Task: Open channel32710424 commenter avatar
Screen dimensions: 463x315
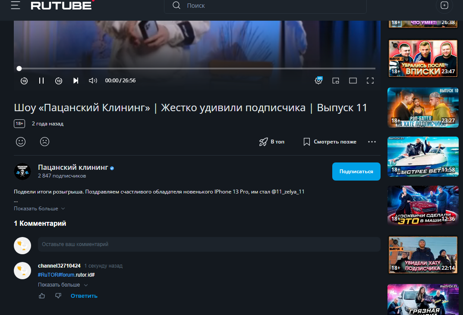Action: coord(22,271)
